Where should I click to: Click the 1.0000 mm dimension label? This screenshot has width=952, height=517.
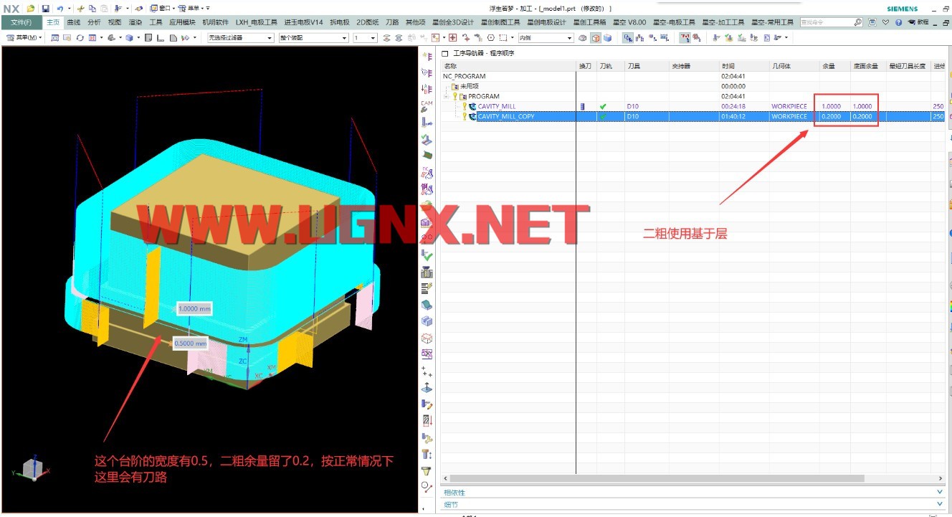[194, 308]
